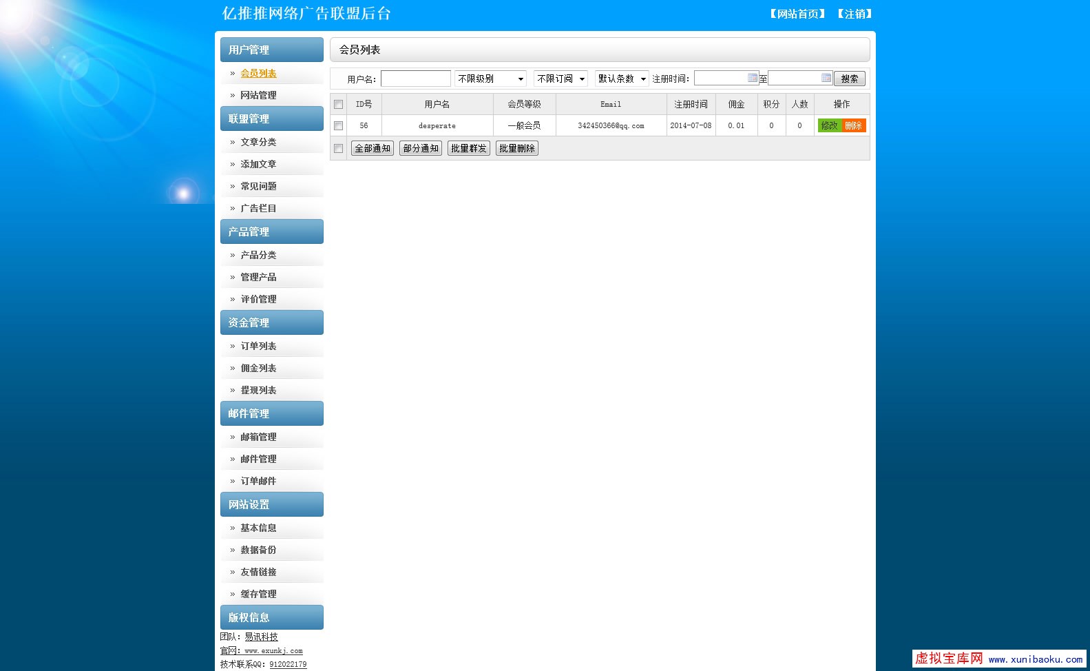Screen dimensions: 1090x671
Task: Select 订单列表 from the sidebar
Action: click(x=258, y=347)
